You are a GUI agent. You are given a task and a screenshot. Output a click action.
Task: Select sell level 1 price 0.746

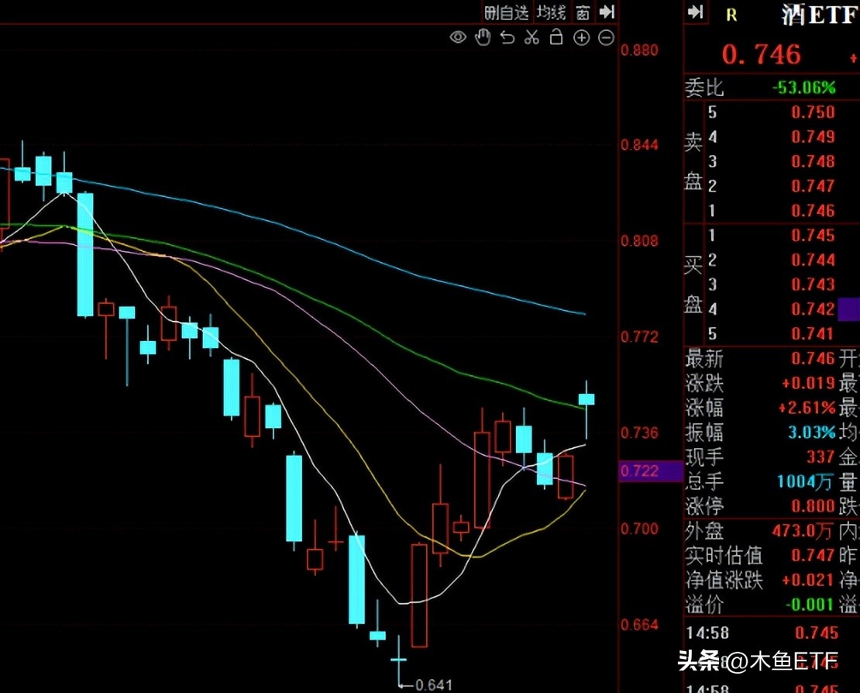tap(813, 211)
